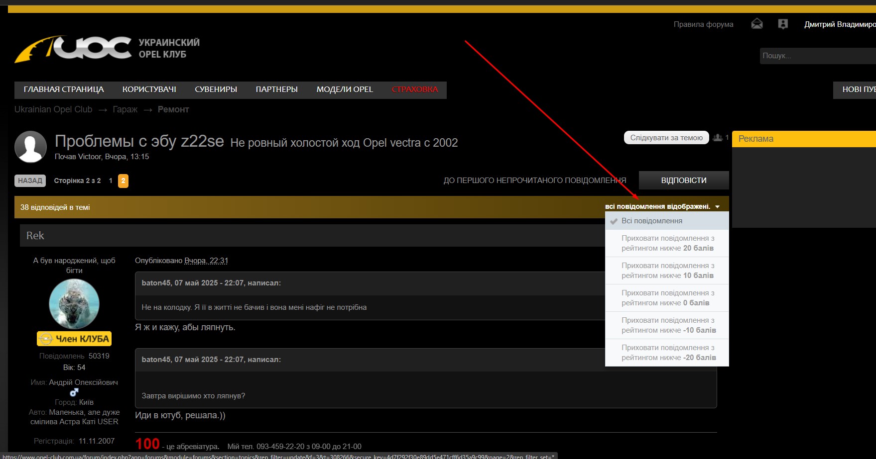Click the first baton45 quote header
This screenshot has height=459, width=876.
pos(211,283)
